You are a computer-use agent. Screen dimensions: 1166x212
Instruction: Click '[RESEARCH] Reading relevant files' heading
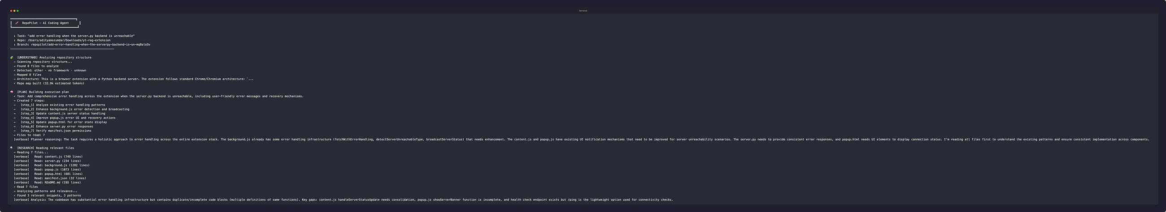[46, 148]
